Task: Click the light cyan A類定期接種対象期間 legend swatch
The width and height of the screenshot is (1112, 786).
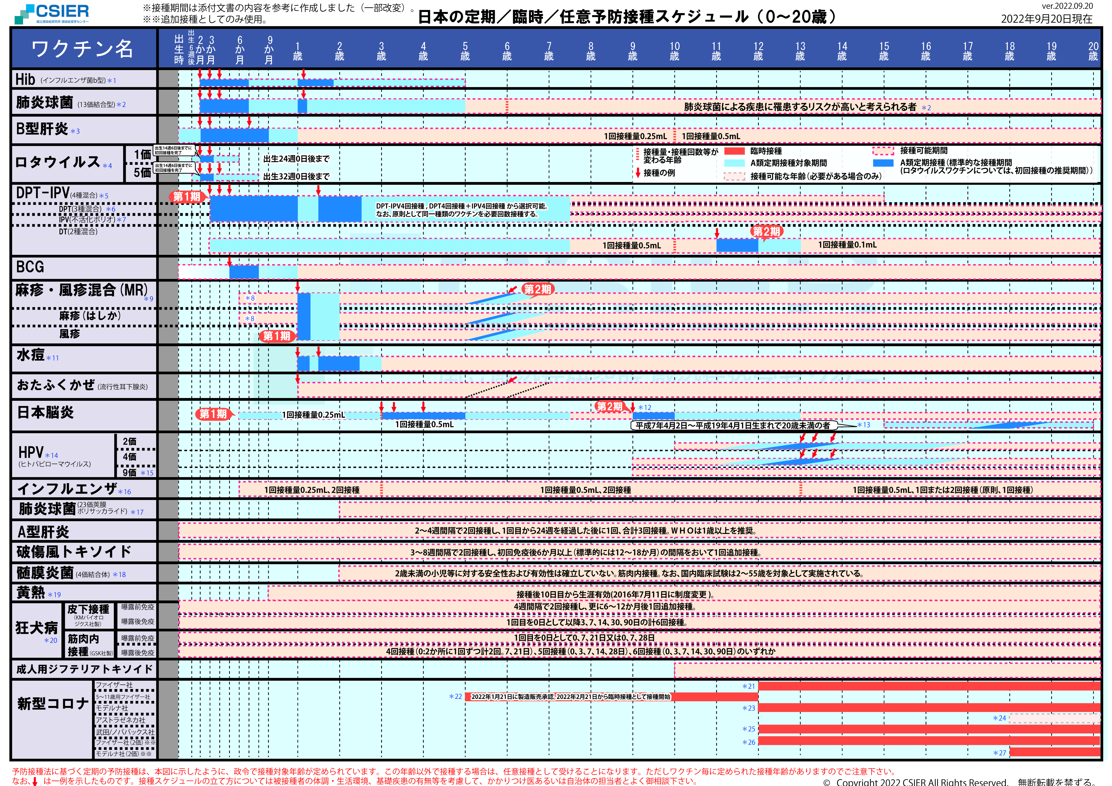Action: tap(734, 163)
